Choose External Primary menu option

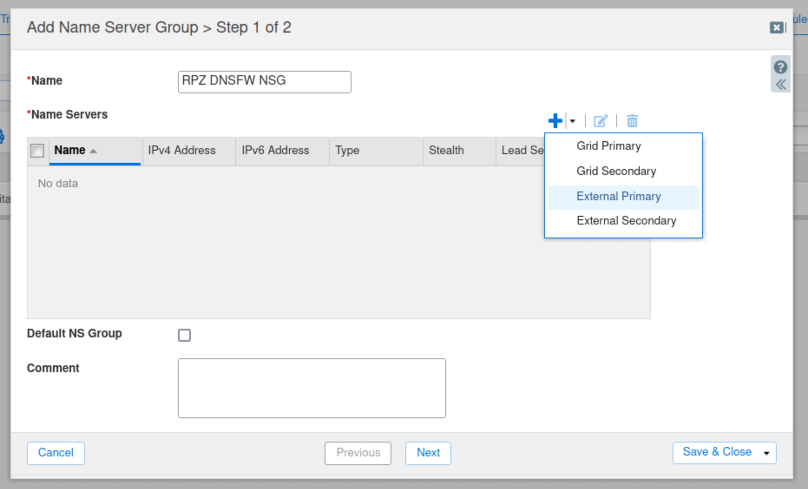pos(618,196)
